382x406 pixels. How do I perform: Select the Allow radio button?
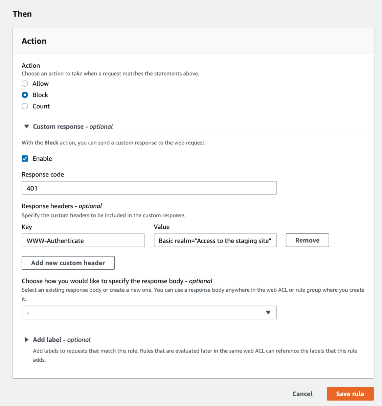(x=25, y=84)
